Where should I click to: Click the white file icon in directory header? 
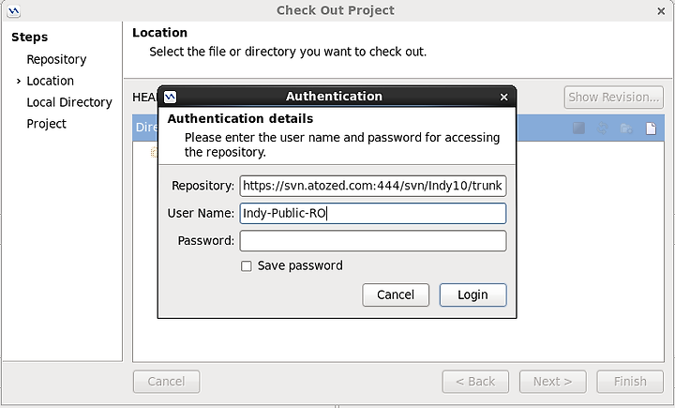(651, 128)
